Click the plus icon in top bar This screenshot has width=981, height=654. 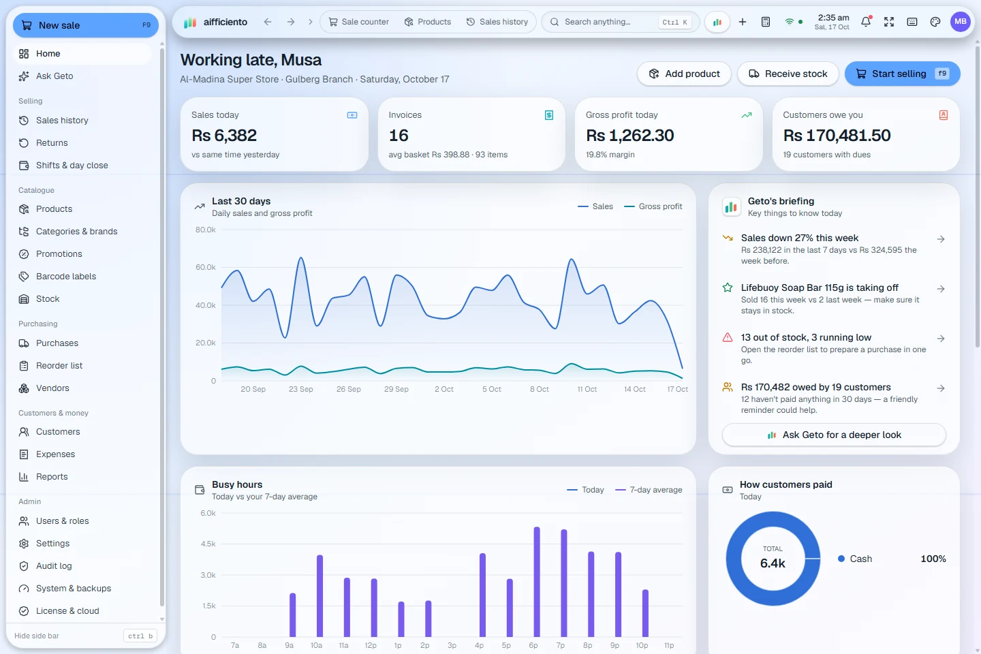click(x=743, y=22)
